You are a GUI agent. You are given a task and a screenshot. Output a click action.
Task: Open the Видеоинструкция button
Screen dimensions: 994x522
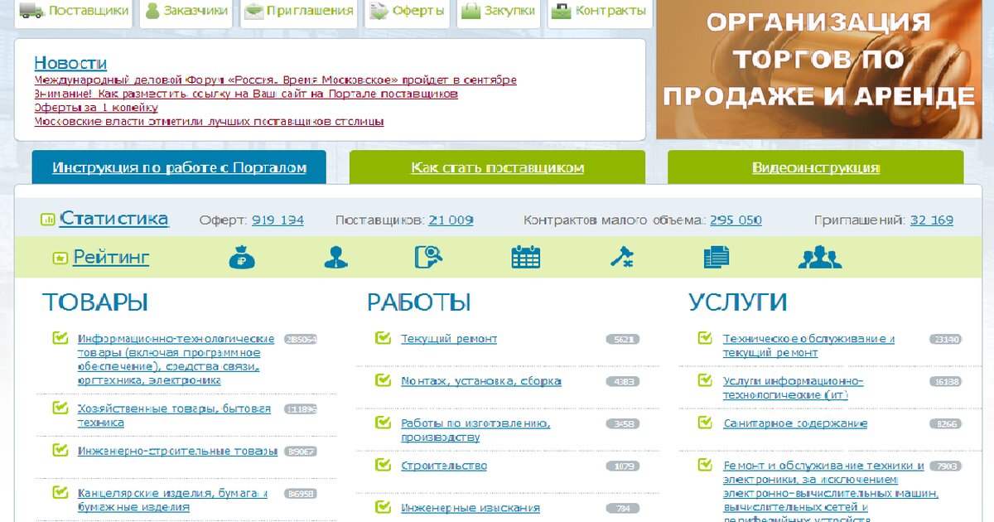tap(815, 167)
